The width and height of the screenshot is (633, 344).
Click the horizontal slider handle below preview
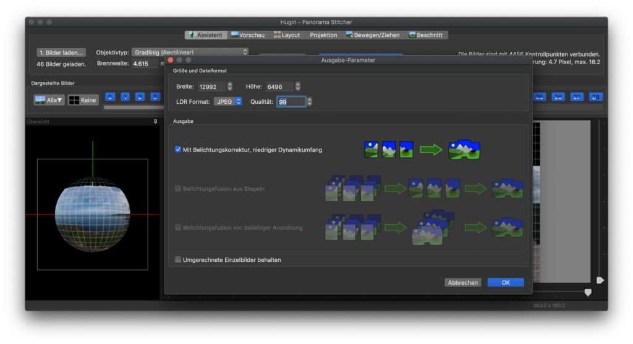[588, 292]
